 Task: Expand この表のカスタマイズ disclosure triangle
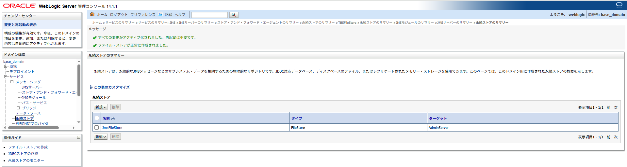91,87
